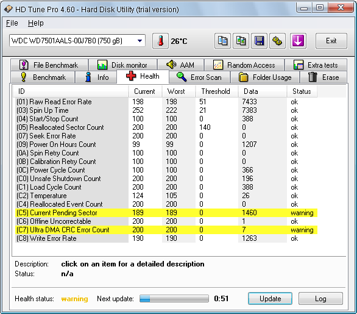Viewport: 357px width, 314px height.
Task: Open options with the tools icon
Action: click(277, 41)
